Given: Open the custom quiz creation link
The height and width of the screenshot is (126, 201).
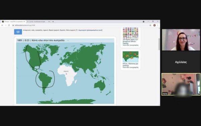Looking at the screenshot, I should tap(90, 30).
